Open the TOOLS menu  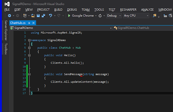(x=99, y=10)
